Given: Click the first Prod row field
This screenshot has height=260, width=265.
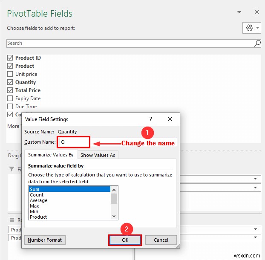Looking at the screenshot, I should tap(15, 230).
